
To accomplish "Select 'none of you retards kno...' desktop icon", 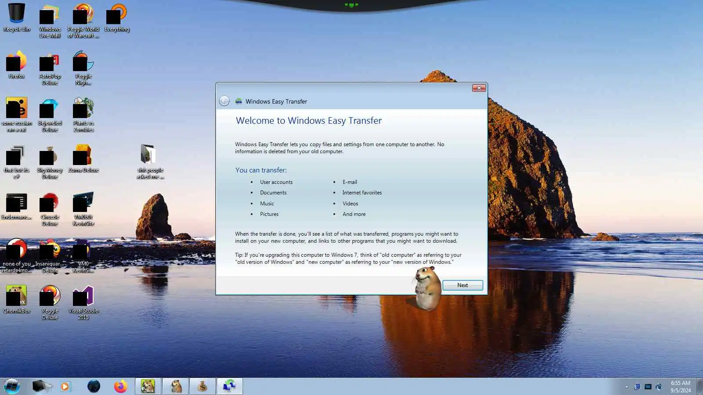I will click(x=17, y=255).
